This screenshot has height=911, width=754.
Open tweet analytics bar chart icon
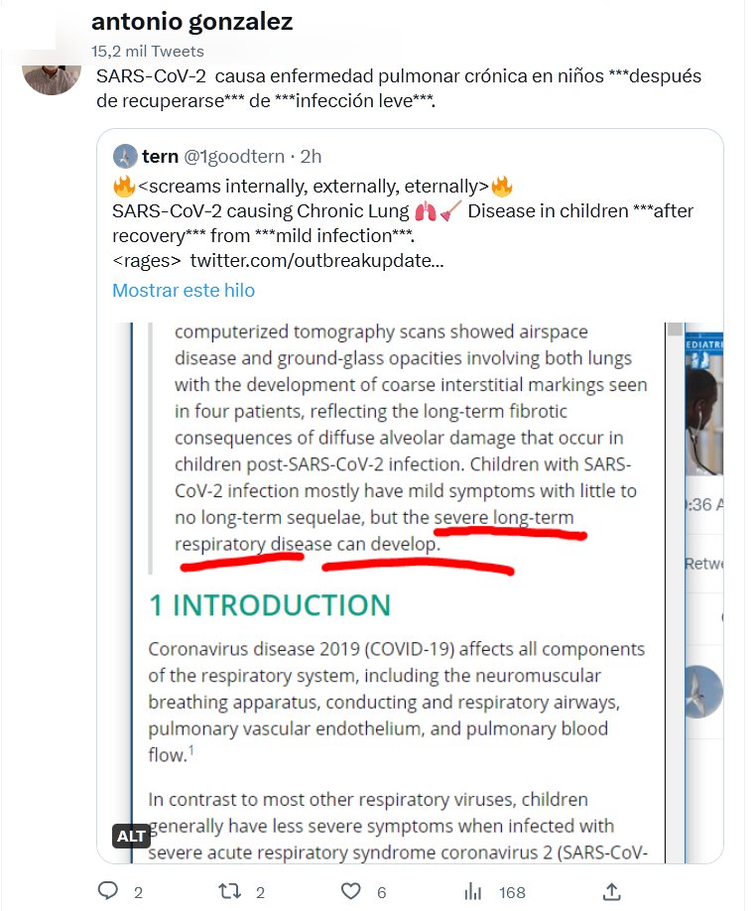coord(473,891)
